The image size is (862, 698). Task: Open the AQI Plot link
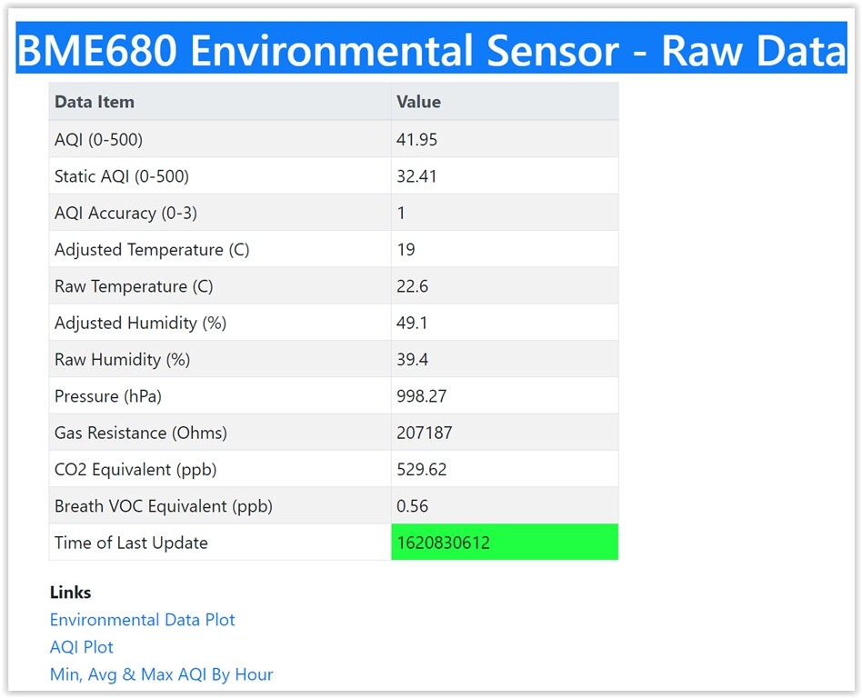coord(81,647)
